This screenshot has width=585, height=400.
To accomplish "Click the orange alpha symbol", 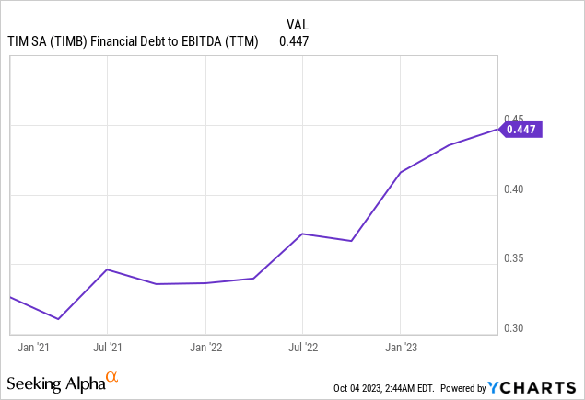I will pyautogui.click(x=112, y=378).
